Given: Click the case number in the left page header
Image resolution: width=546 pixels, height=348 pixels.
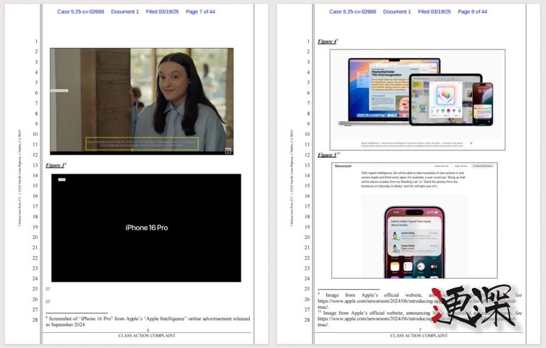Looking at the screenshot, I should (81, 12).
